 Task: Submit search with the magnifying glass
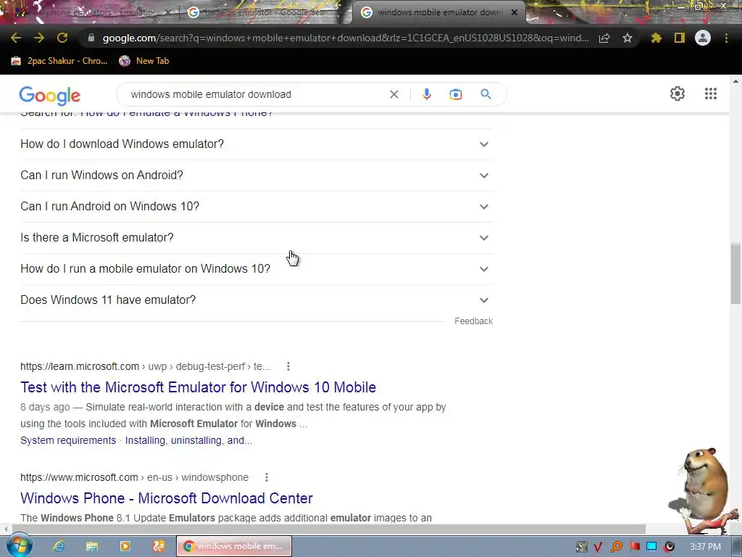[485, 94]
